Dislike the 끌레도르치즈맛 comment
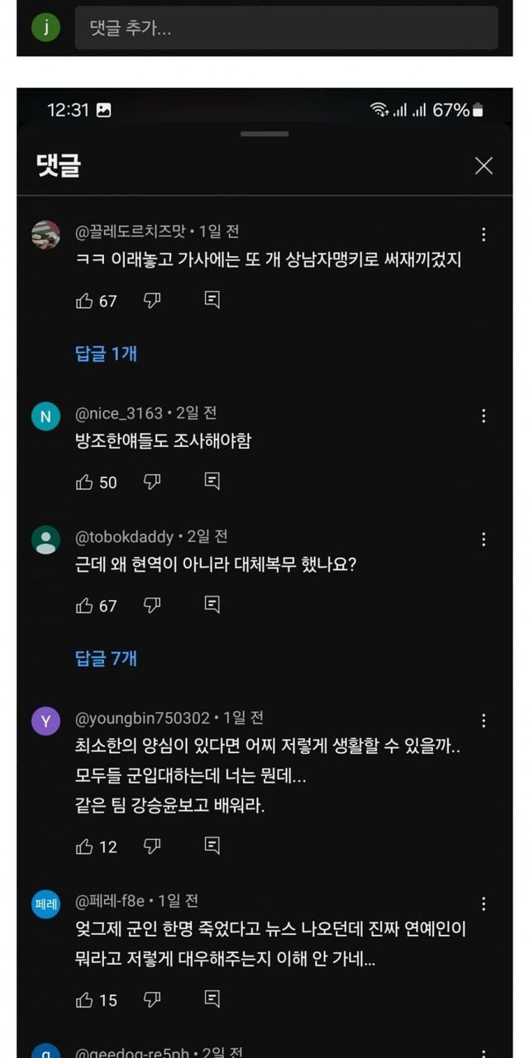The image size is (529, 1058). pyautogui.click(x=152, y=301)
